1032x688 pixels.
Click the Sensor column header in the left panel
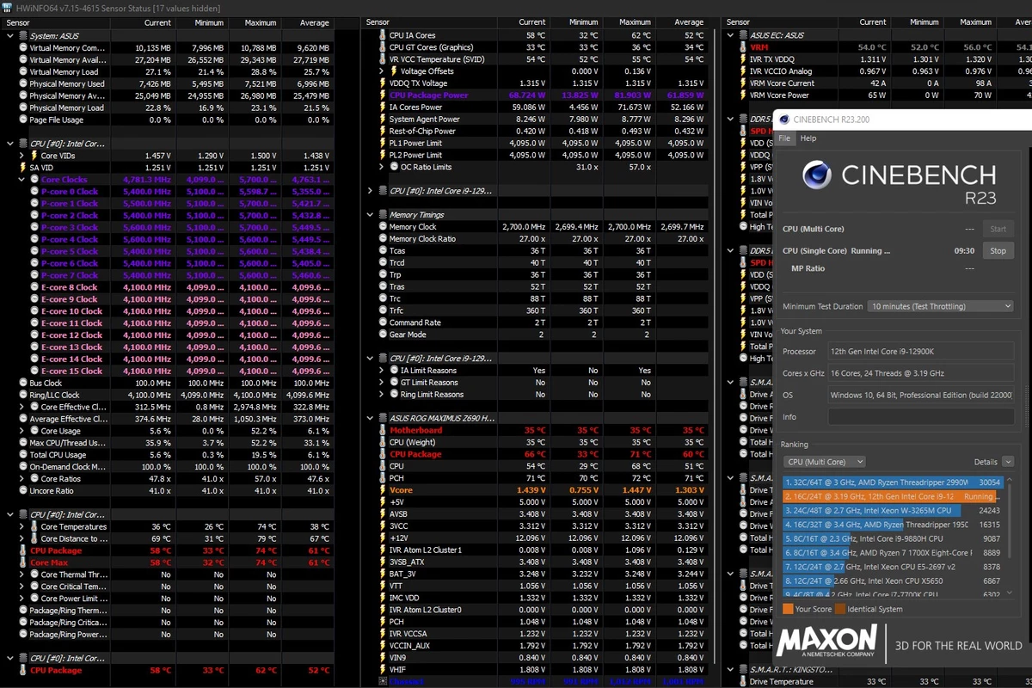click(18, 22)
